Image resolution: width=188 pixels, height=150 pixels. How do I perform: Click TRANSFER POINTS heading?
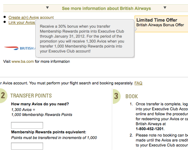(x=31, y=96)
